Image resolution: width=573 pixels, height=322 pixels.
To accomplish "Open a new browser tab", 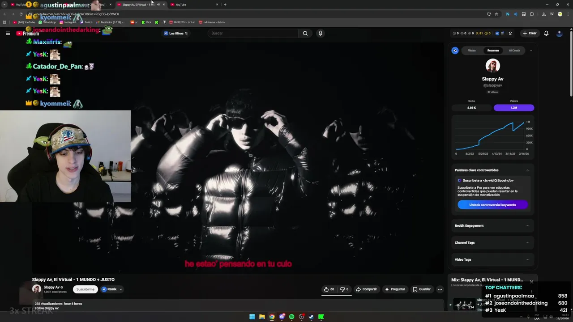I will [225, 4].
